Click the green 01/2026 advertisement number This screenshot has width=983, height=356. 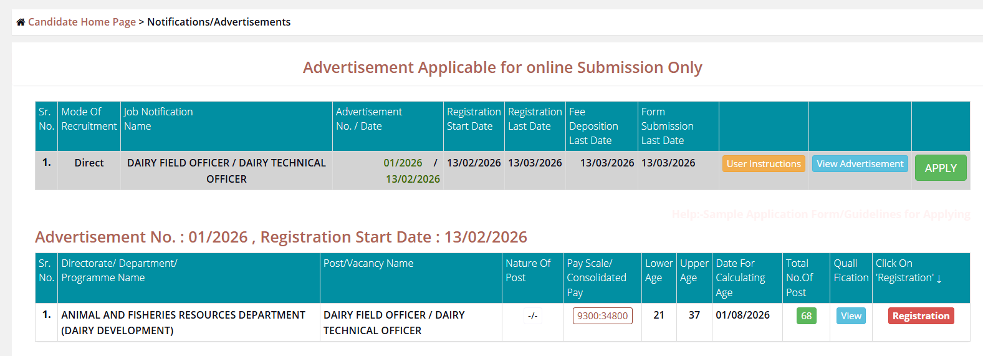pos(403,163)
